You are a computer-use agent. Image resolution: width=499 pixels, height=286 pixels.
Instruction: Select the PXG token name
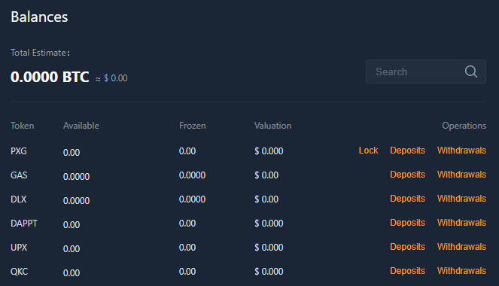click(19, 151)
